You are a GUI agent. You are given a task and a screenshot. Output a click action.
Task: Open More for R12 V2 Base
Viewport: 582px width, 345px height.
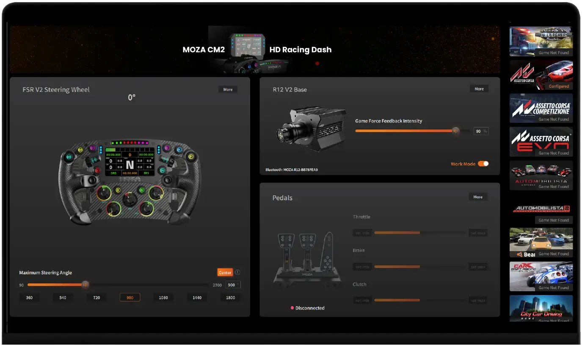click(x=479, y=89)
